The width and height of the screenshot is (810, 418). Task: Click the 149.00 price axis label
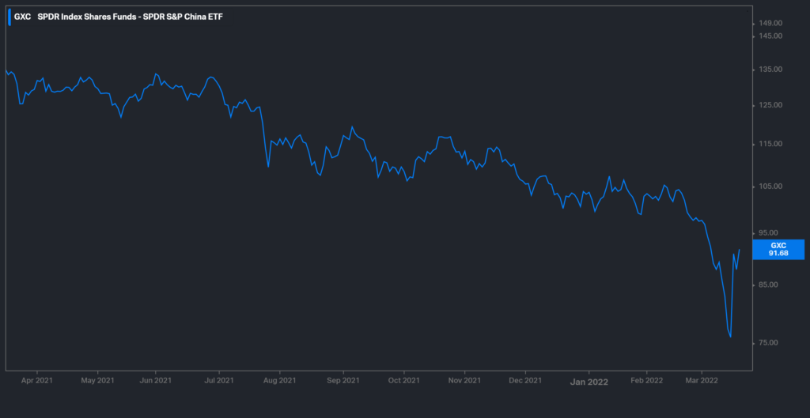(772, 23)
